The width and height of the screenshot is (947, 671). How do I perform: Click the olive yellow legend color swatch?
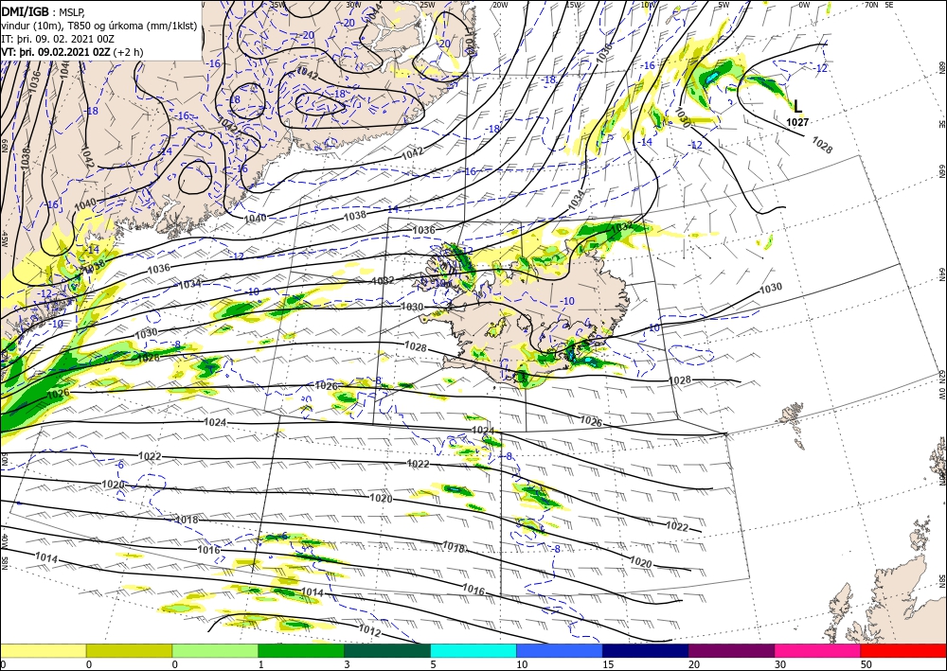click(x=129, y=650)
